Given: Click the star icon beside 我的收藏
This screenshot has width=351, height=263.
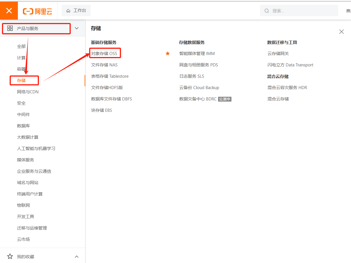Looking at the screenshot, I should (10, 256).
